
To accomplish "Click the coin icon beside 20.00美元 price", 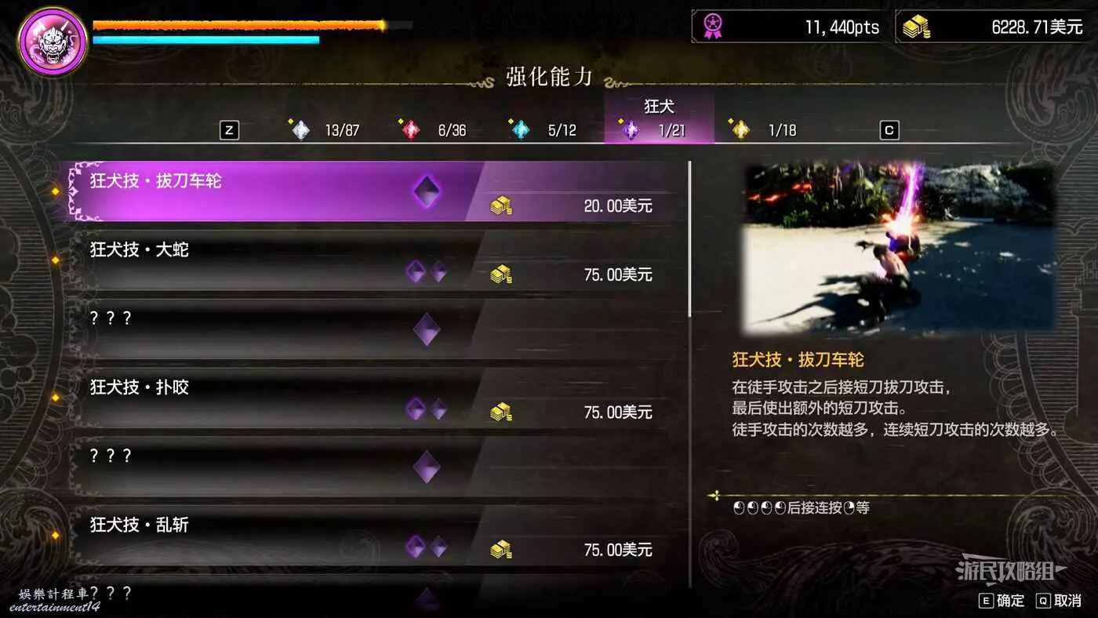I will [500, 206].
